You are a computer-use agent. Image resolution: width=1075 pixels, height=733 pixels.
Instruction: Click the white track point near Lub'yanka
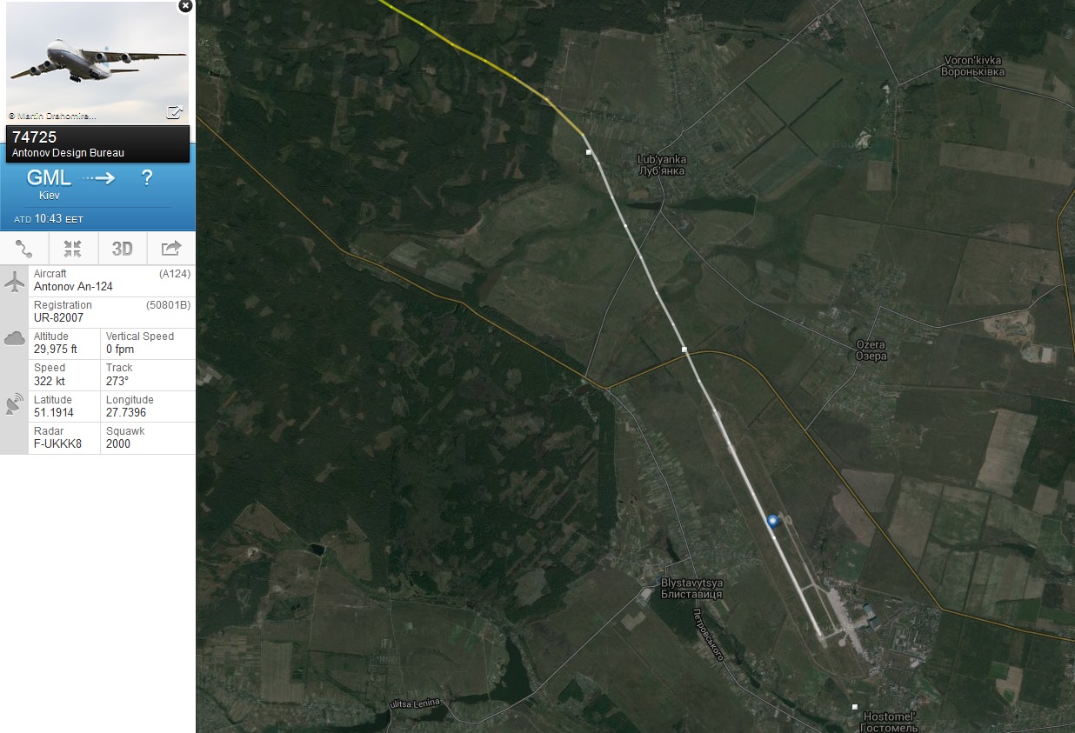click(x=589, y=152)
